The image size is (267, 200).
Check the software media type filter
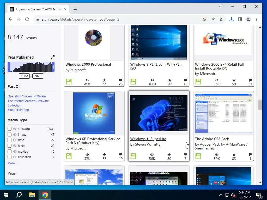[x=10, y=129]
